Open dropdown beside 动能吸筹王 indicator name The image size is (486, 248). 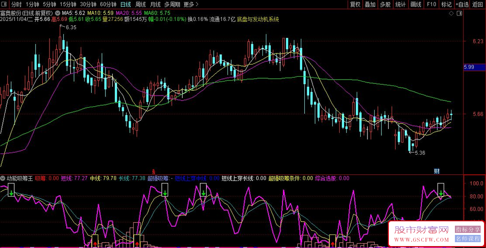(3, 178)
